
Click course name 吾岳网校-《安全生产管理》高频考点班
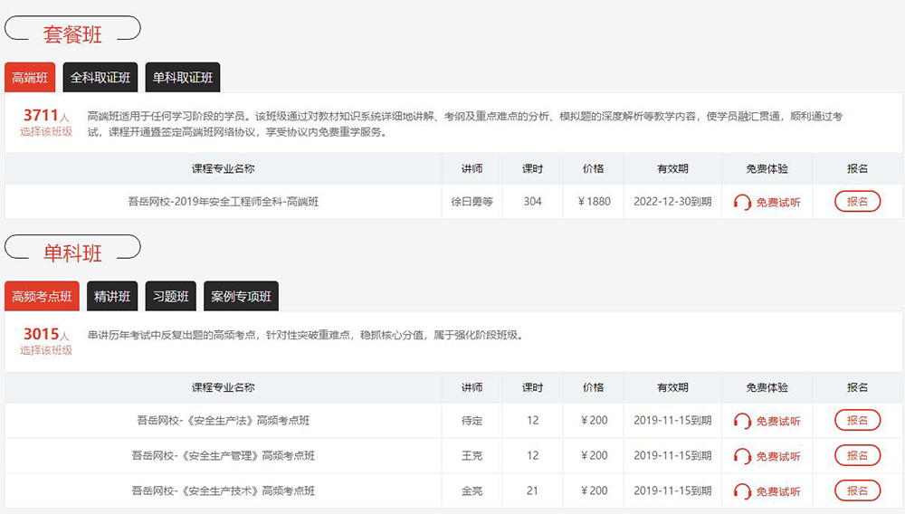224,455
